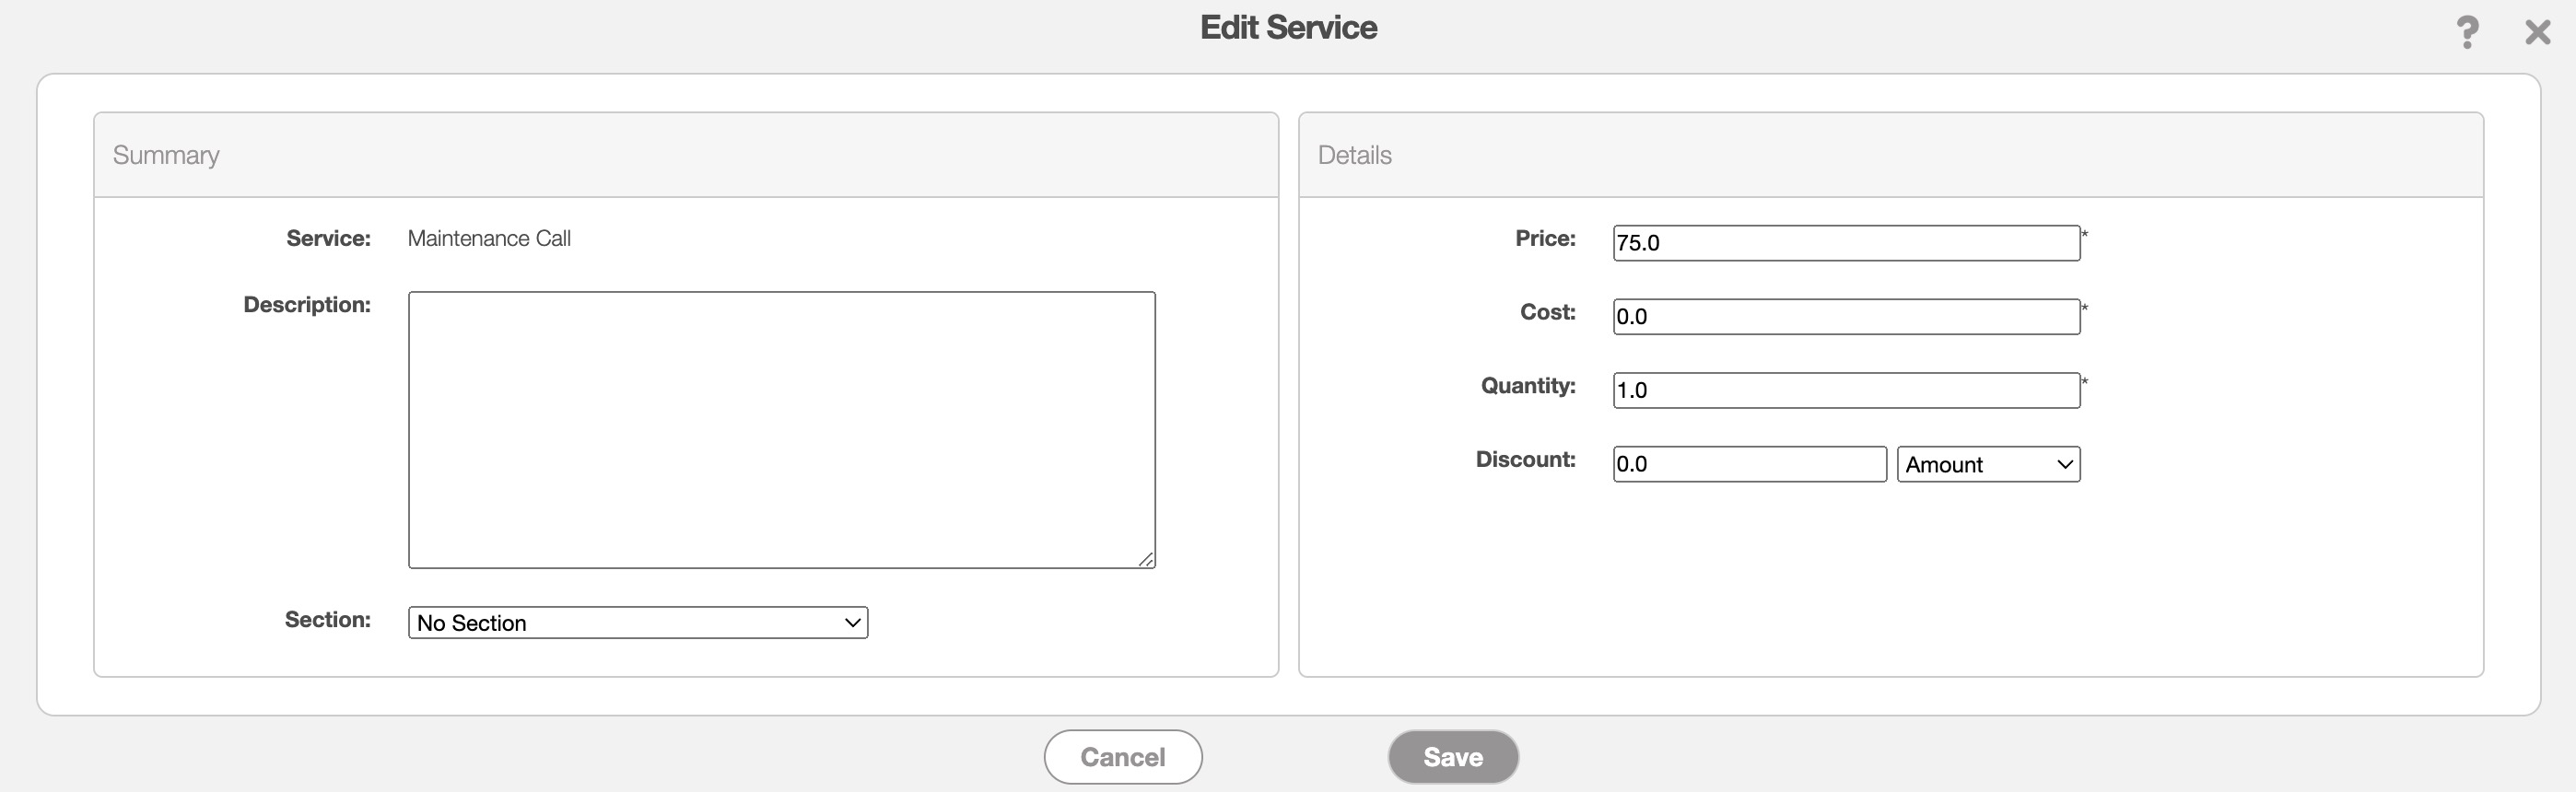Screen dimensions: 2576x792
Task: Save the service changes
Action: (1452, 757)
